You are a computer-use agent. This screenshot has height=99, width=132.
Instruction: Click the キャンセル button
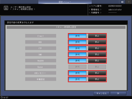tap(101, 93)
